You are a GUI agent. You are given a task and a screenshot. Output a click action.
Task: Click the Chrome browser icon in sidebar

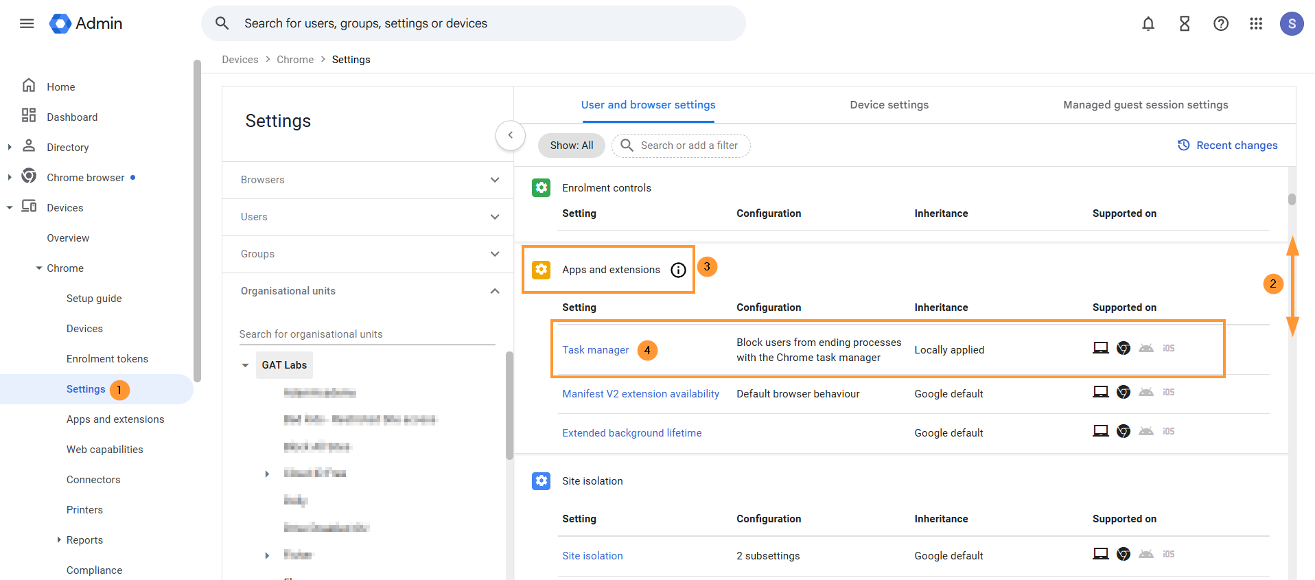point(29,176)
